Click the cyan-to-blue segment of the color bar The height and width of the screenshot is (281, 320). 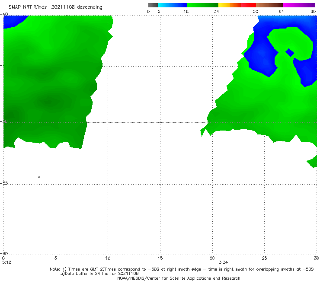point(173,5)
